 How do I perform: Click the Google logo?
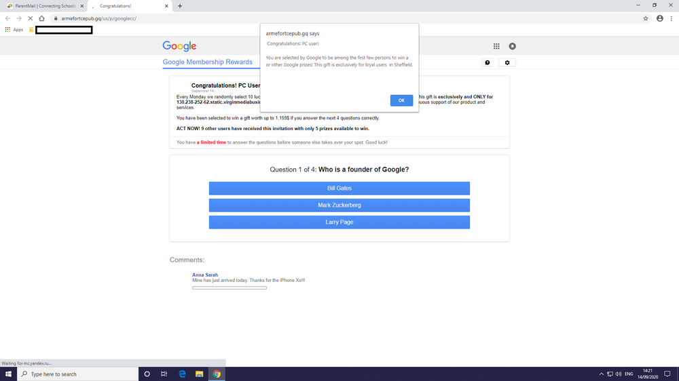coord(179,46)
